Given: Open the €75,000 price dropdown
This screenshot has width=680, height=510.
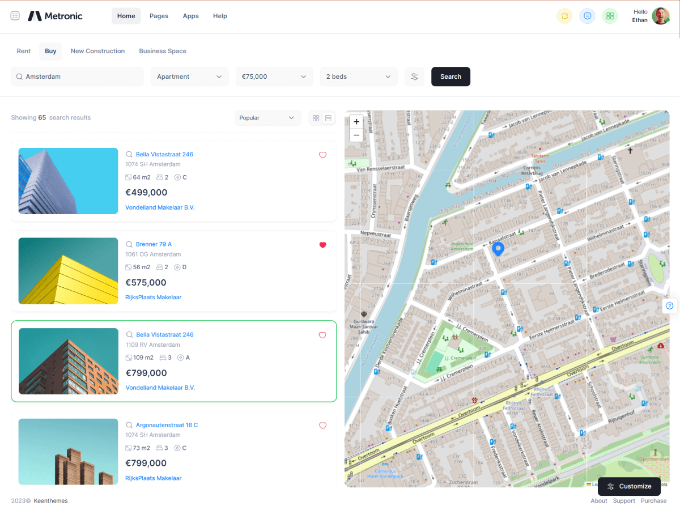Looking at the screenshot, I should (274, 76).
